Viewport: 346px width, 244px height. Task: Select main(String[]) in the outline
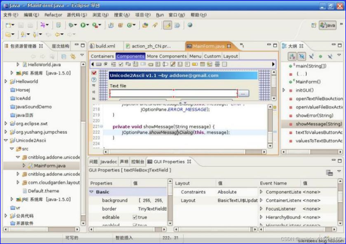click(x=311, y=66)
